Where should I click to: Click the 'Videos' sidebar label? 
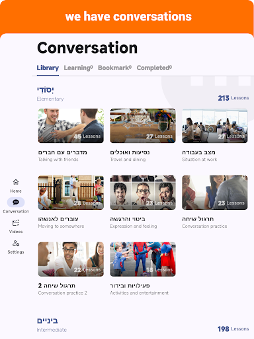pyautogui.click(x=16, y=232)
